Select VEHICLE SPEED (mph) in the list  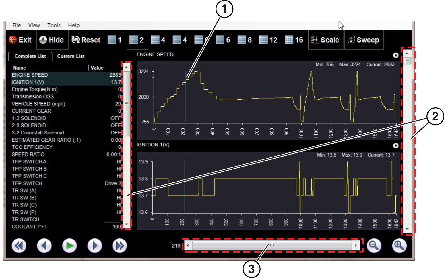(x=38, y=104)
